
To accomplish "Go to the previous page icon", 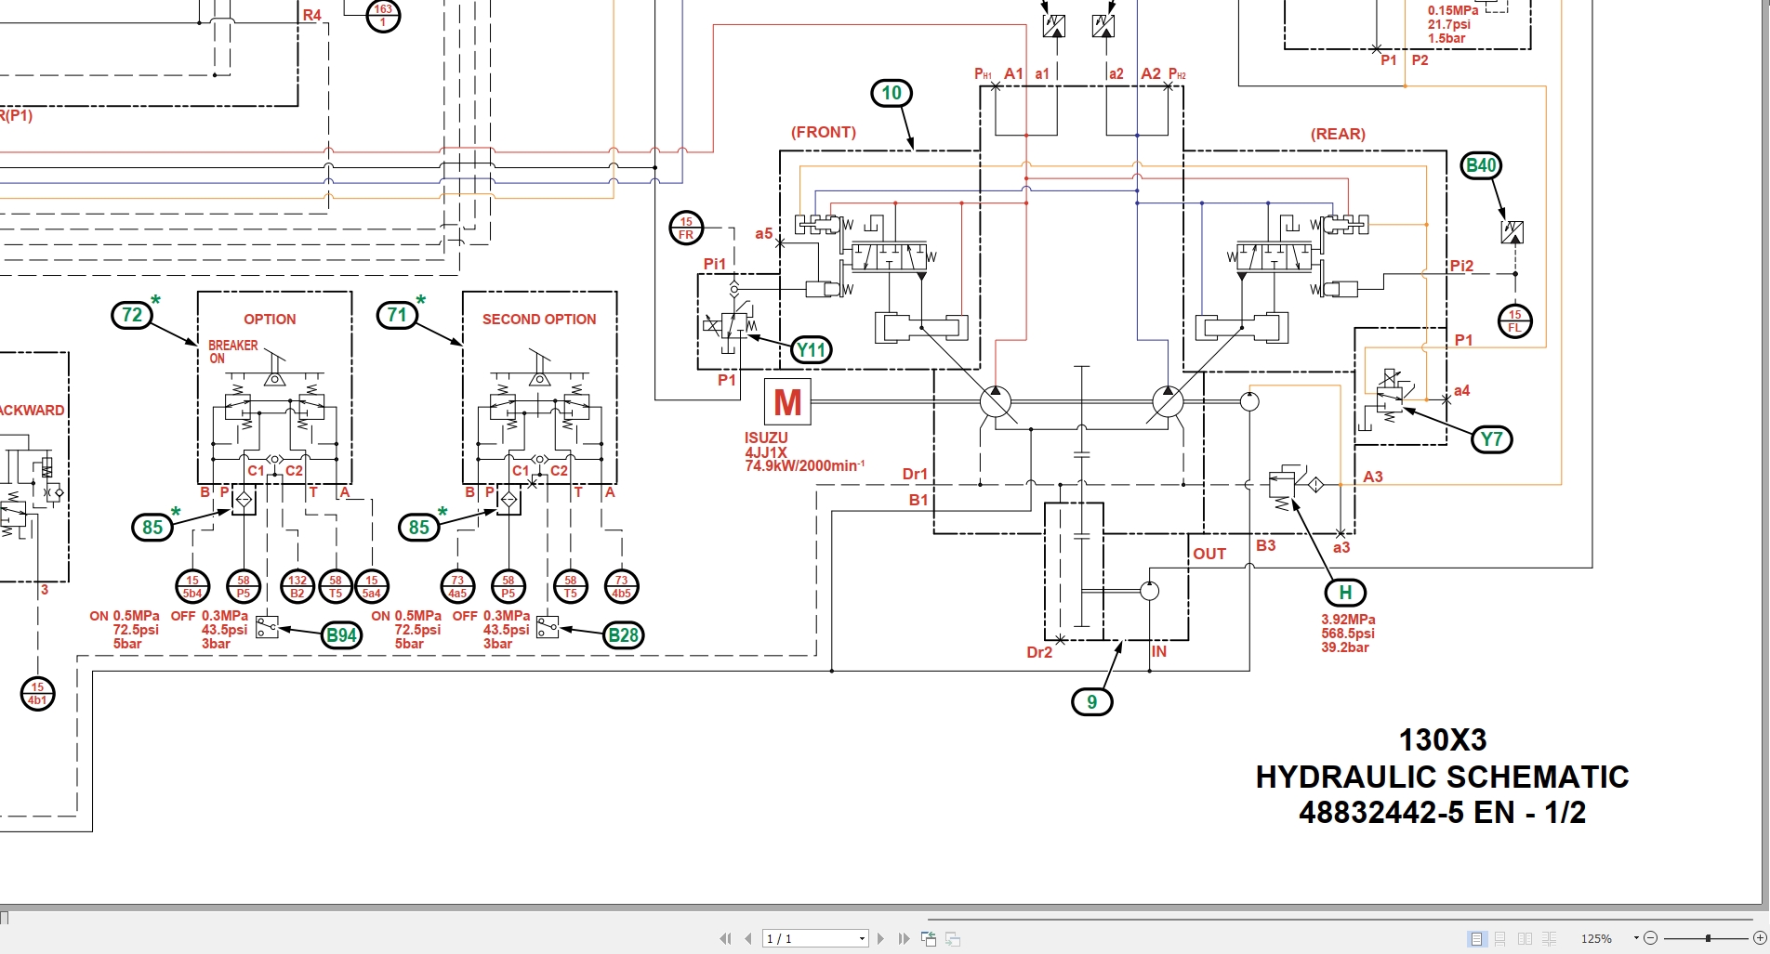I will [x=748, y=938].
